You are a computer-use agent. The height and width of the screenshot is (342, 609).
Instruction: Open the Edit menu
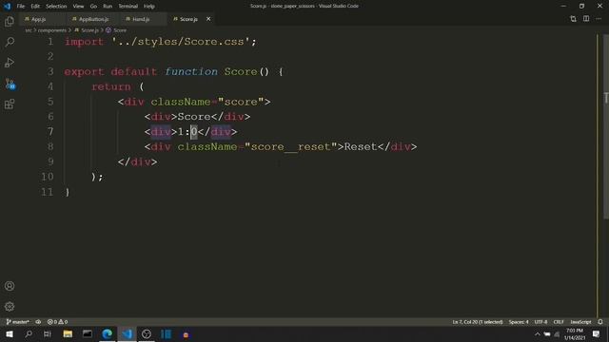(x=35, y=7)
